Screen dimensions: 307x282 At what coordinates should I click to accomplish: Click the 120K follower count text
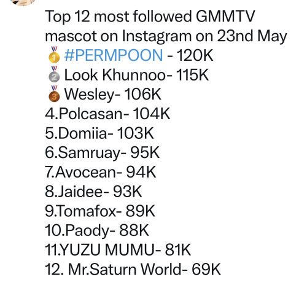click(x=195, y=55)
